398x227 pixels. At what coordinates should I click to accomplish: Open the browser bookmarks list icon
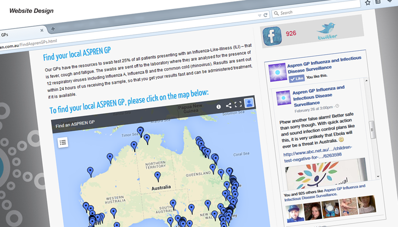tap(378, 2)
